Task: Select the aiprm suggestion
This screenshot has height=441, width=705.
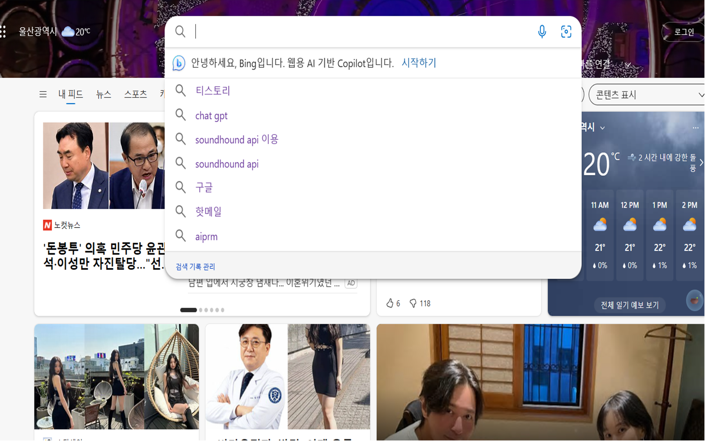Action: 373,236
